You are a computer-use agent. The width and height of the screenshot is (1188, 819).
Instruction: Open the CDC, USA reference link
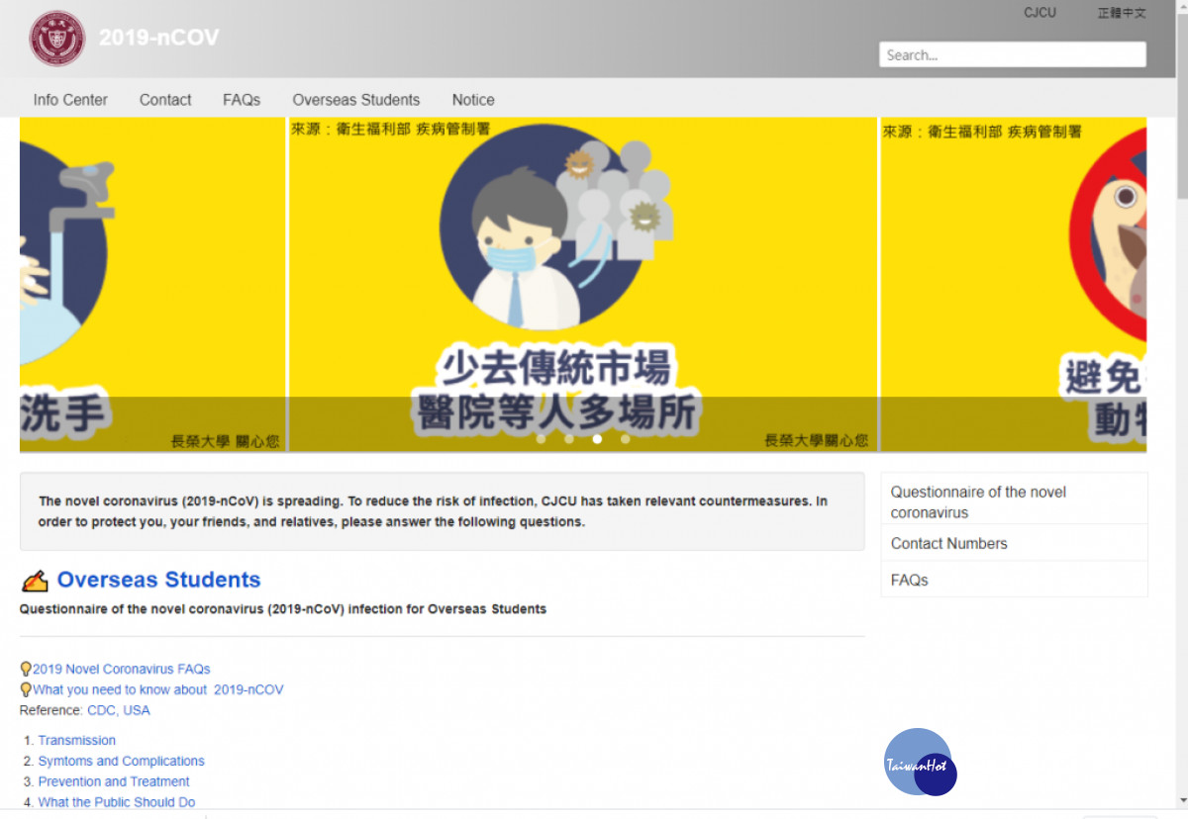(119, 710)
